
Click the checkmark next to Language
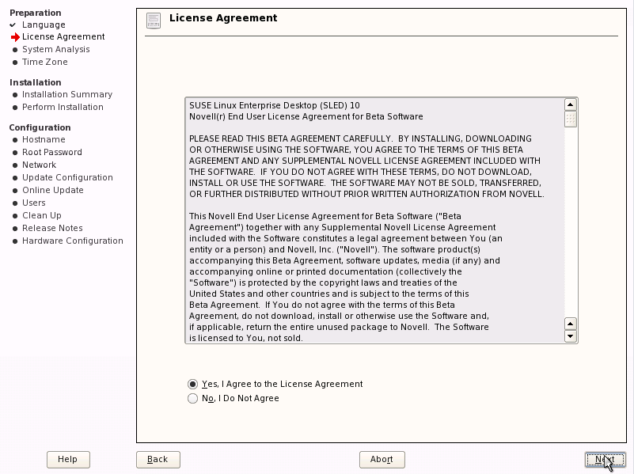13,25
